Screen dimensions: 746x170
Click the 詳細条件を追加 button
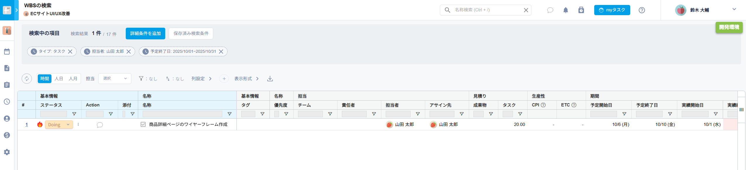[x=145, y=34]
